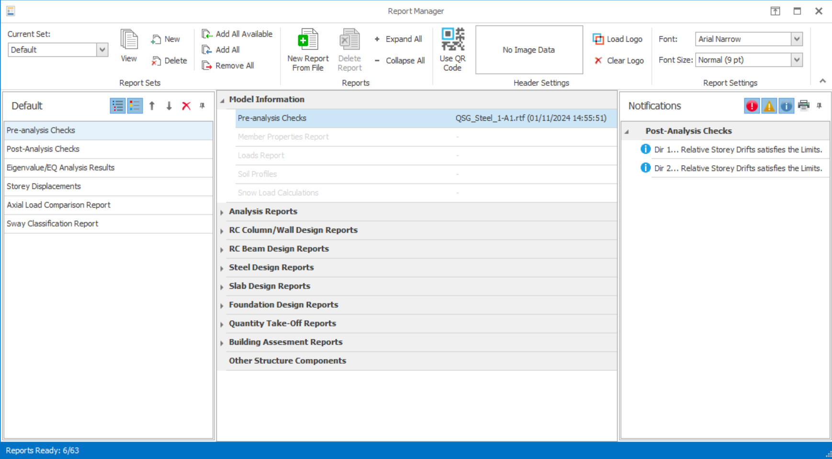Open the Font dropdown list
This screenshot has height=459, width=832.
tap(797, 39)
